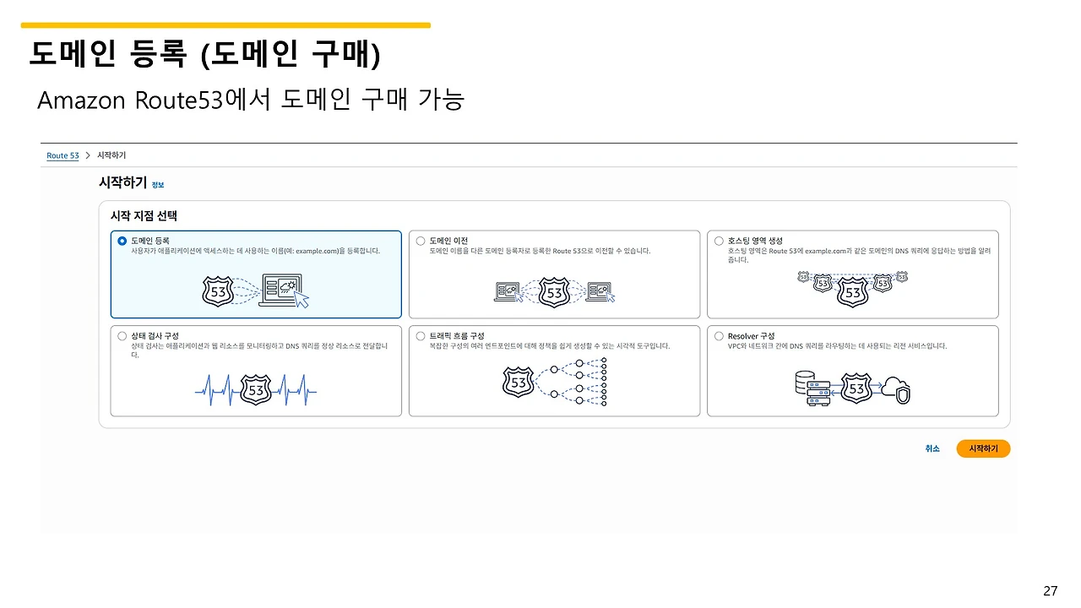
Task: Open the Route 53 breadcrumb link
Action: tap(62, 155)
